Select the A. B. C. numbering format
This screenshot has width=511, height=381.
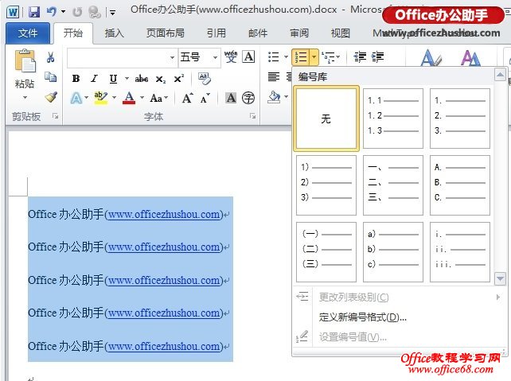[x=460, y=185]
